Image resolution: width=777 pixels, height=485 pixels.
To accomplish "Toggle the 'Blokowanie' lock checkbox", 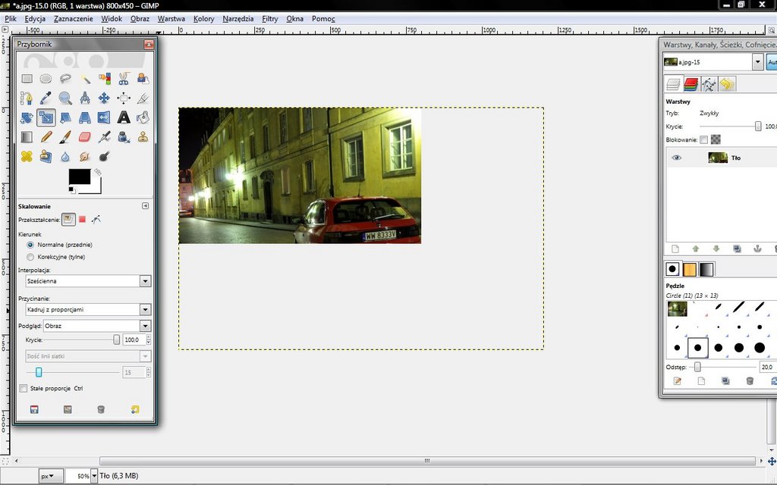I will [x=703, y=139].
